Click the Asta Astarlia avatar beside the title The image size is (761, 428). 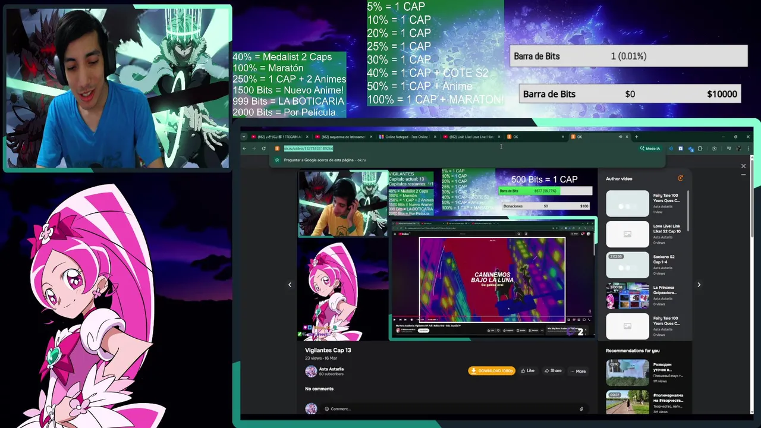(311, 372)
